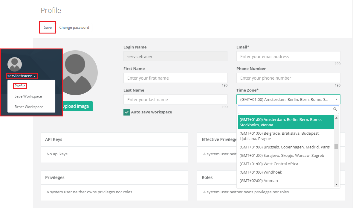Focus the Email address input field
353x208 pixels.
288,57
